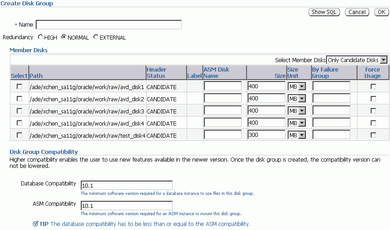
Task: Click ASM Disk Name field for avd_disk4
Action: (x=223, y=122)
